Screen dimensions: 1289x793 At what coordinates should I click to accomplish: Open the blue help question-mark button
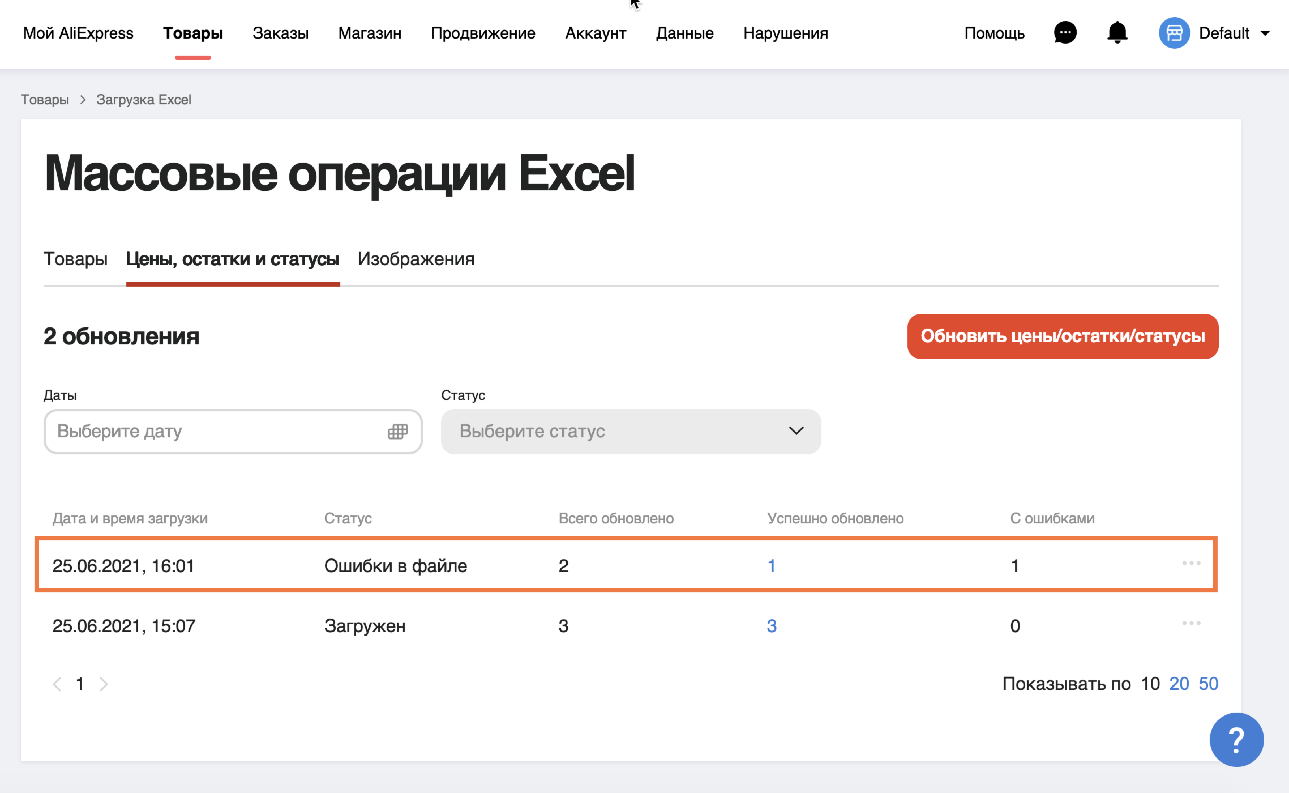[1236, 739]
